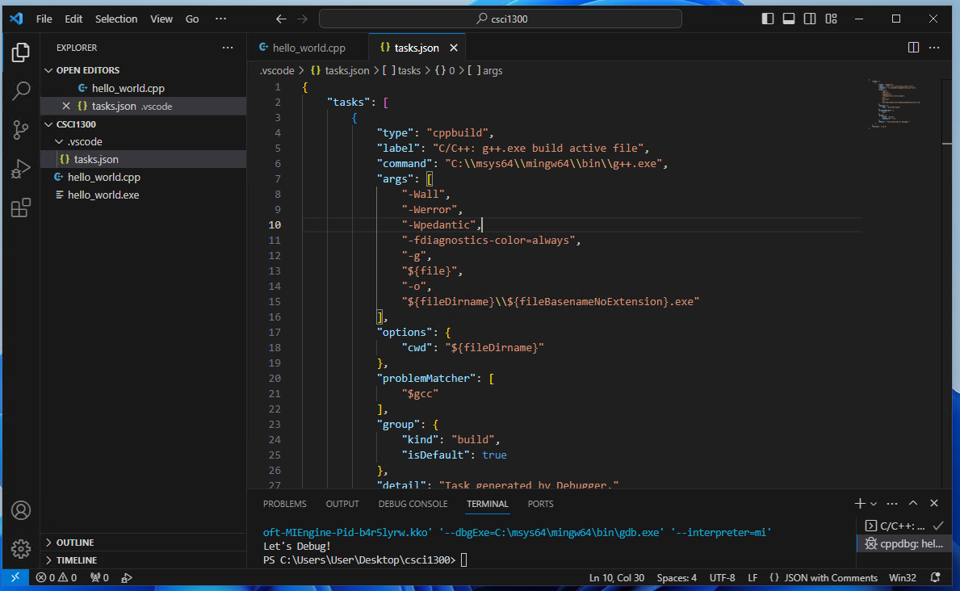Open the Manage gear icon
Image resolution: width=960 pixels, height=591 pixels.
(21, 548)
